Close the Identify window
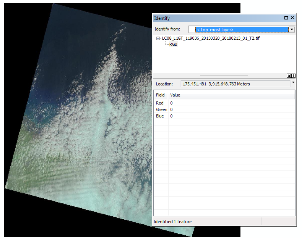This screenshot has width=302, height=238. 292,18
